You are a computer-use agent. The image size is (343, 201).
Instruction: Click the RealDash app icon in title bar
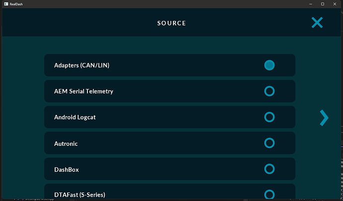click(x=5, y=4)
